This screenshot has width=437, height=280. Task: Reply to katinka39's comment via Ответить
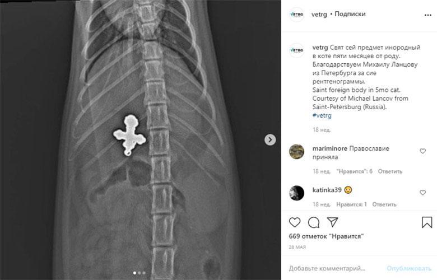tap(384, 204)
